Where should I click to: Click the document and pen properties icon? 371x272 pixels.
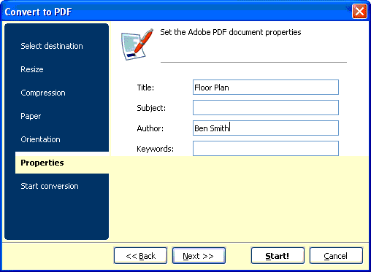click(x=137, y=44)
